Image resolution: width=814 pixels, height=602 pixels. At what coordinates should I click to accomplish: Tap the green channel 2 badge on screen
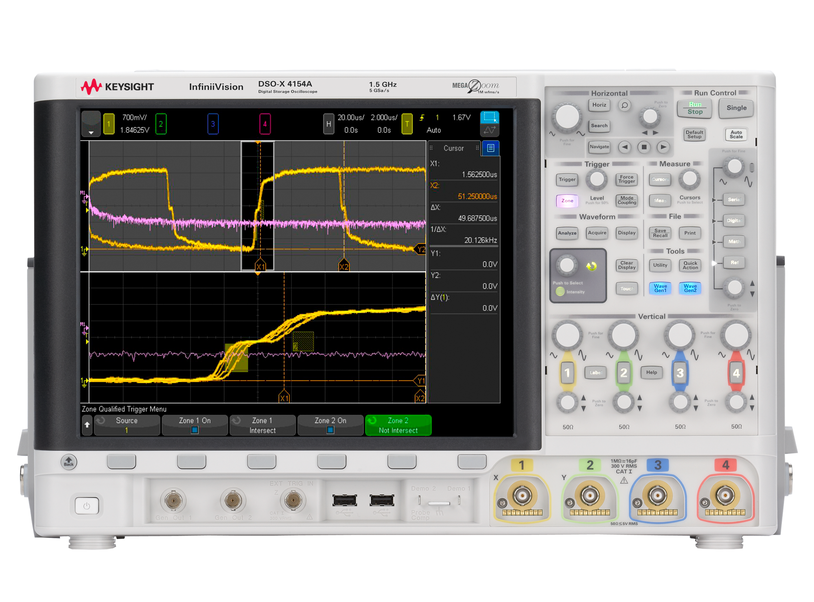click(x=161, y=124)
